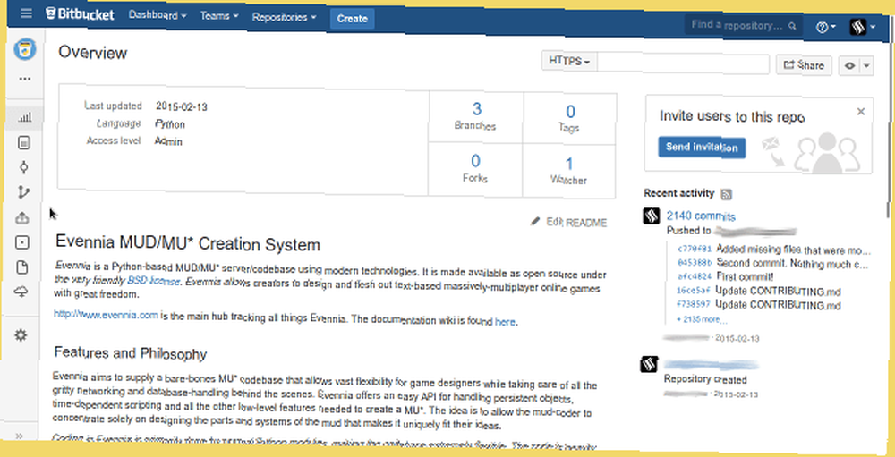Open the http://www.evennia.com link
895x457 pixels.
tap(107, 314)
